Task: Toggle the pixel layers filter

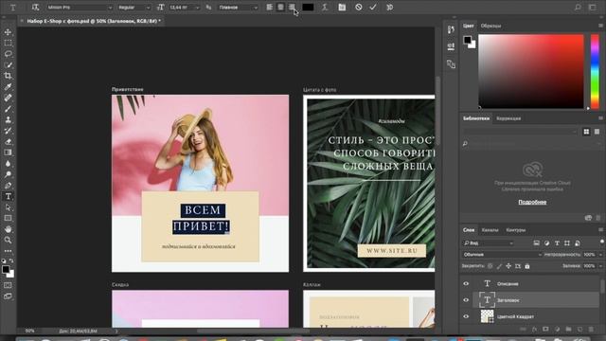Action: coord(536,243)
